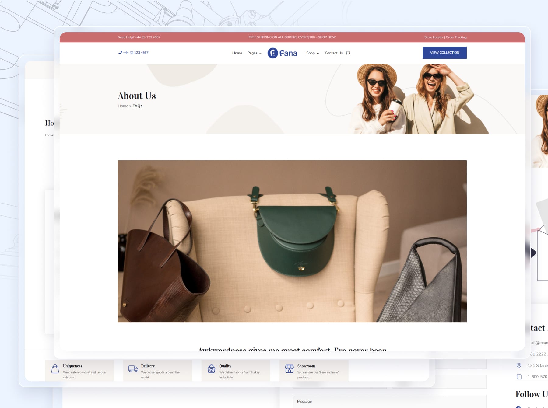This screenshot has width=548, height=408.
Task: Click the location pin icon near 121 S Jane
Action: [x=519, y=365]
